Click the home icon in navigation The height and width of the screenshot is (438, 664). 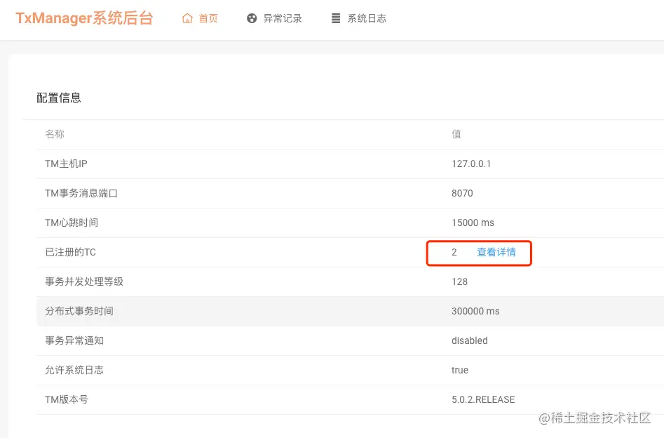[187, 18]
